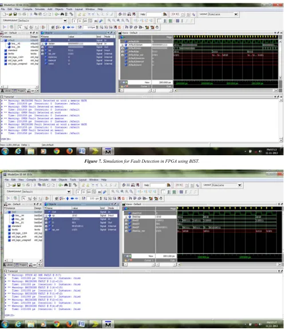Click Zoom Full magnifier in bist window
The height and width of the screenshot is (330, 285).
click(122, 192)
